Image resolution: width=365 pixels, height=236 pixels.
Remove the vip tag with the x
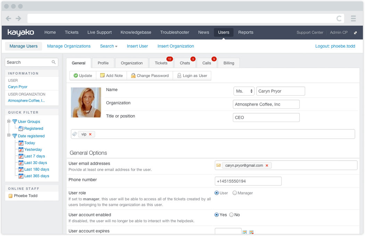click(90, 134)
